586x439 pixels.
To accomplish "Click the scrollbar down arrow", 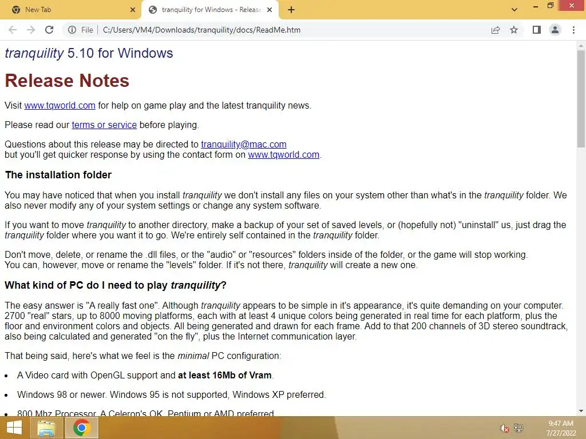I will coord(581,412).
